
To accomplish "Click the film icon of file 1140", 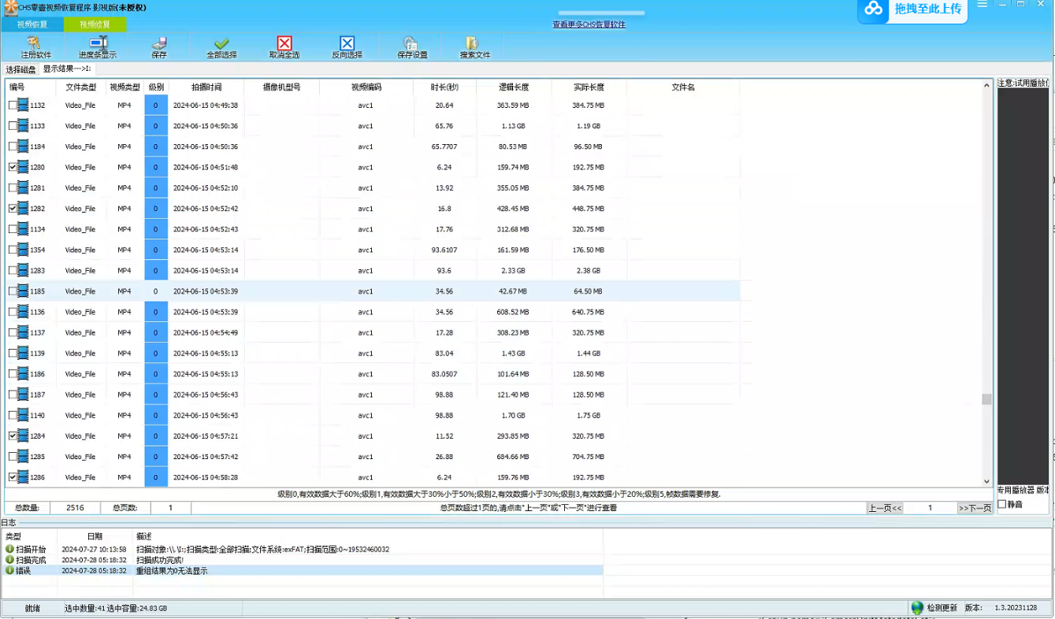I will click(23, 415).
